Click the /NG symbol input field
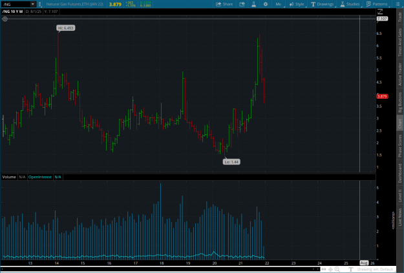Image resolution: width=404 pixels, height=273 pixels. (x=16, y=4)
